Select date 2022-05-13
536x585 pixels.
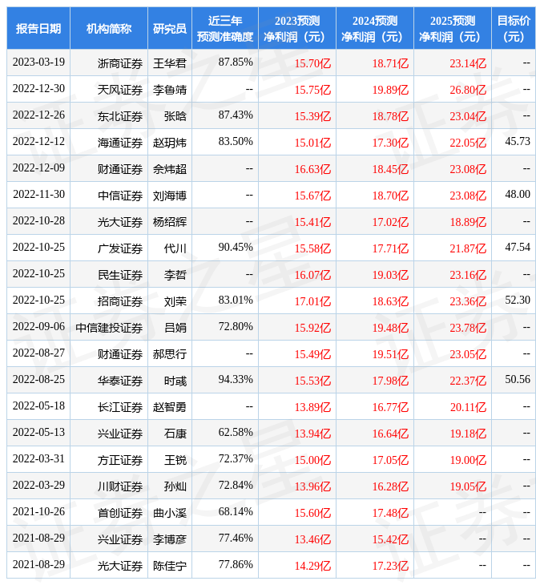click(x=38, y=433)
